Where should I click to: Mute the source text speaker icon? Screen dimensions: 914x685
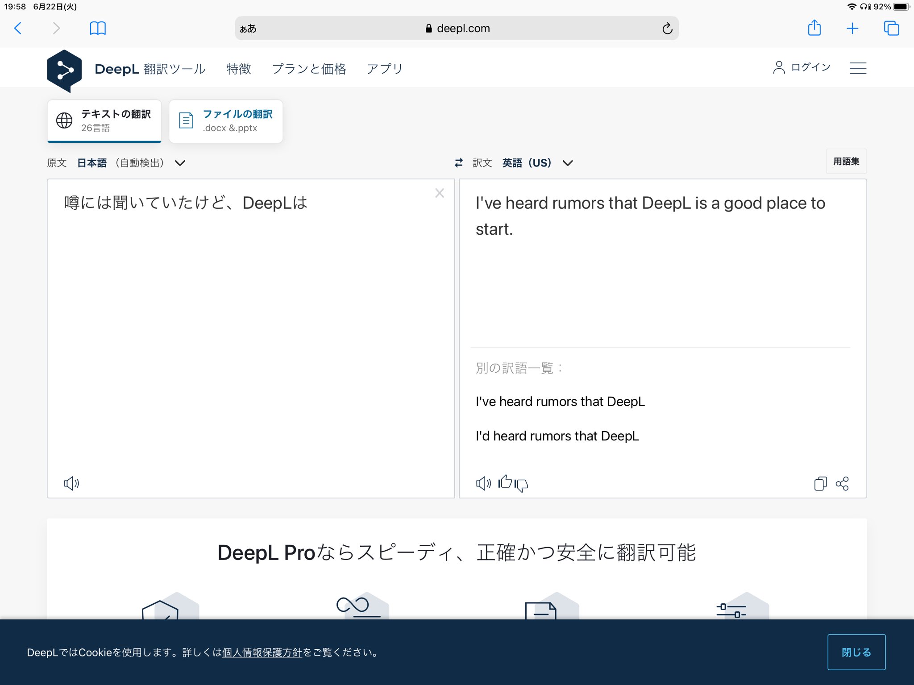[71, 483]
